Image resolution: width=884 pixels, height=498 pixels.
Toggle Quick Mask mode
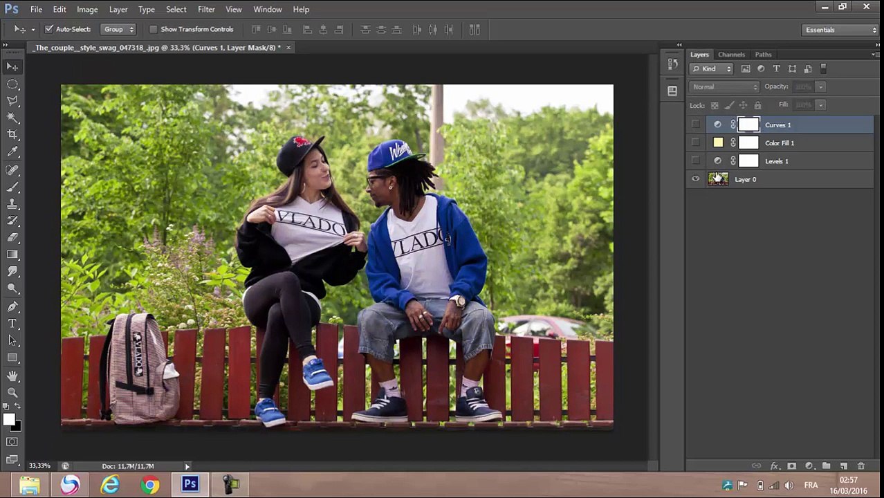12,442
